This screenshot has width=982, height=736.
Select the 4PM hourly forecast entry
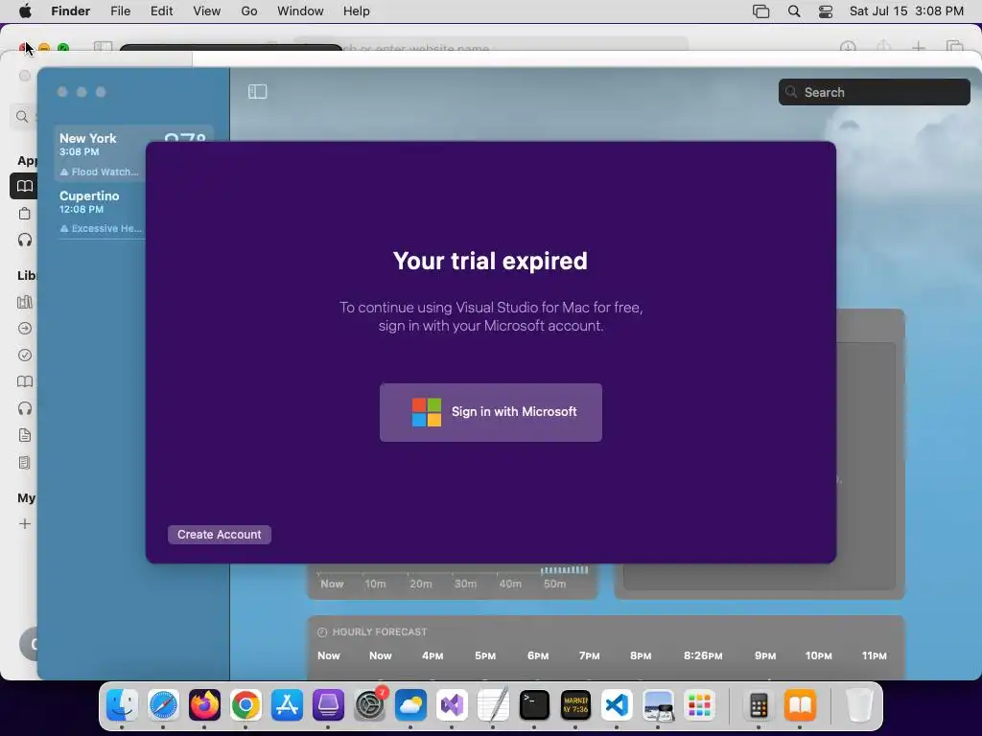pyautogui.click(x=433, y=655)
